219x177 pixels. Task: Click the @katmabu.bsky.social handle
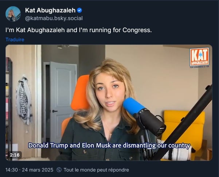pos(54,18)
